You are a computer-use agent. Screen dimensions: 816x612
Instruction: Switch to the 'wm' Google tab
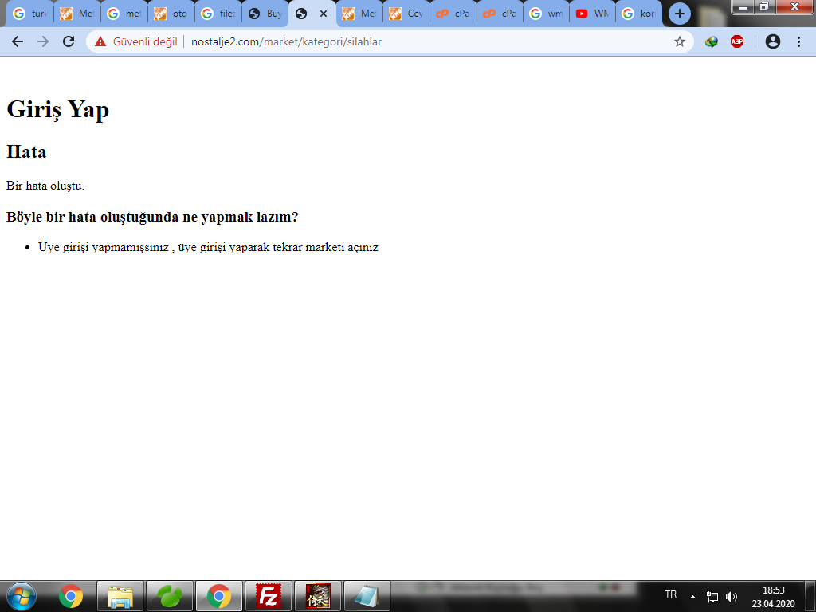(x=547, y=14)
